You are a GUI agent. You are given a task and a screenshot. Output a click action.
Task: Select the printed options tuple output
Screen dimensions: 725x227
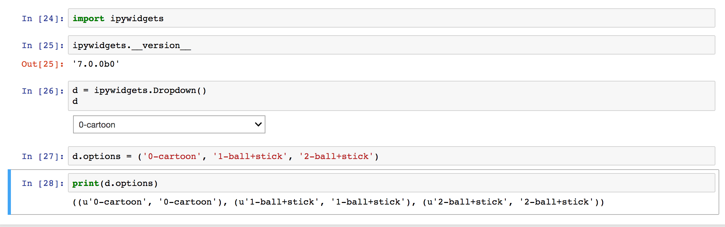[x=337, y=201]
